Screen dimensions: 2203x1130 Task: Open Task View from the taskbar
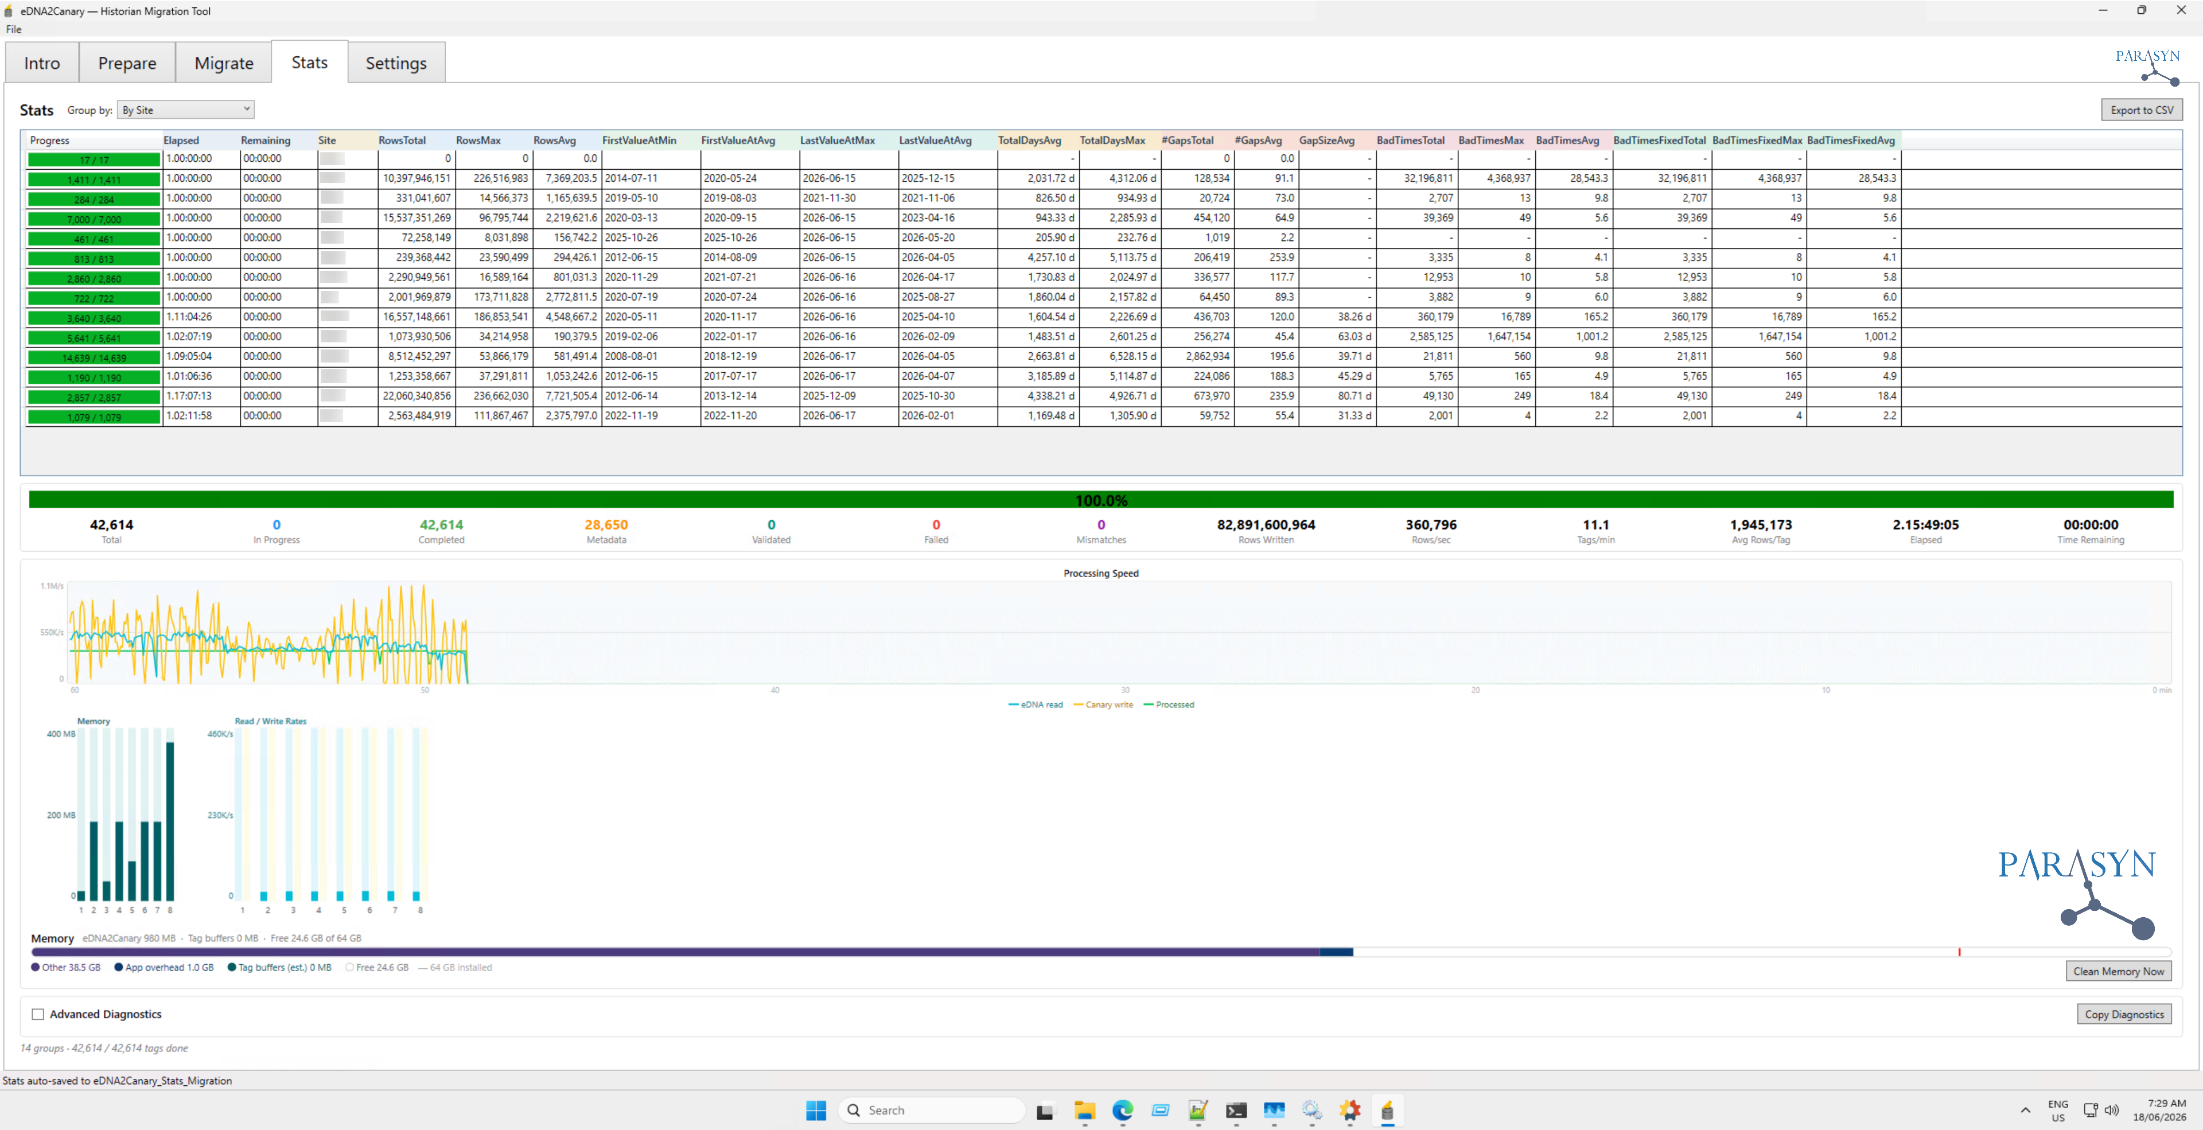1045,1110
